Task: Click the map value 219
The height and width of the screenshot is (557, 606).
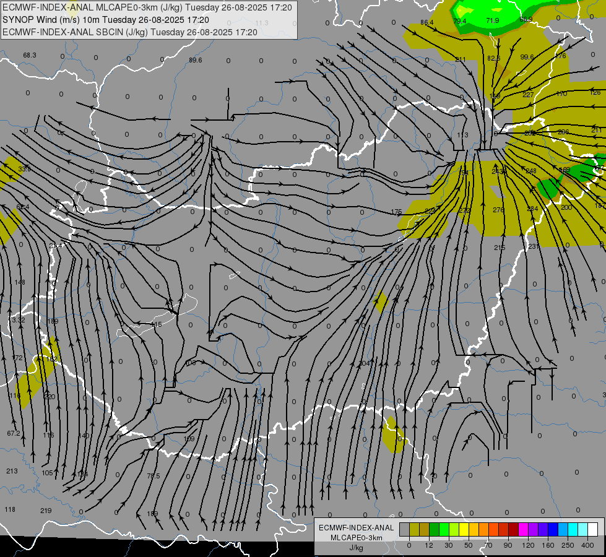Action: click(x=46, y=511)
